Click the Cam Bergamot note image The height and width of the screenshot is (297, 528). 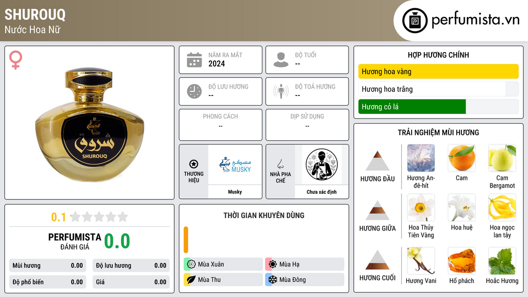click(x=502, y=158)
